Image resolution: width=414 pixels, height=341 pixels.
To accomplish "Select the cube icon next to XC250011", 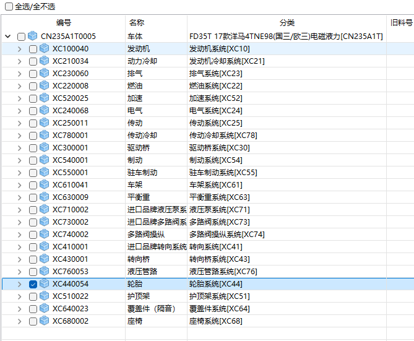I will click(45, 123).
